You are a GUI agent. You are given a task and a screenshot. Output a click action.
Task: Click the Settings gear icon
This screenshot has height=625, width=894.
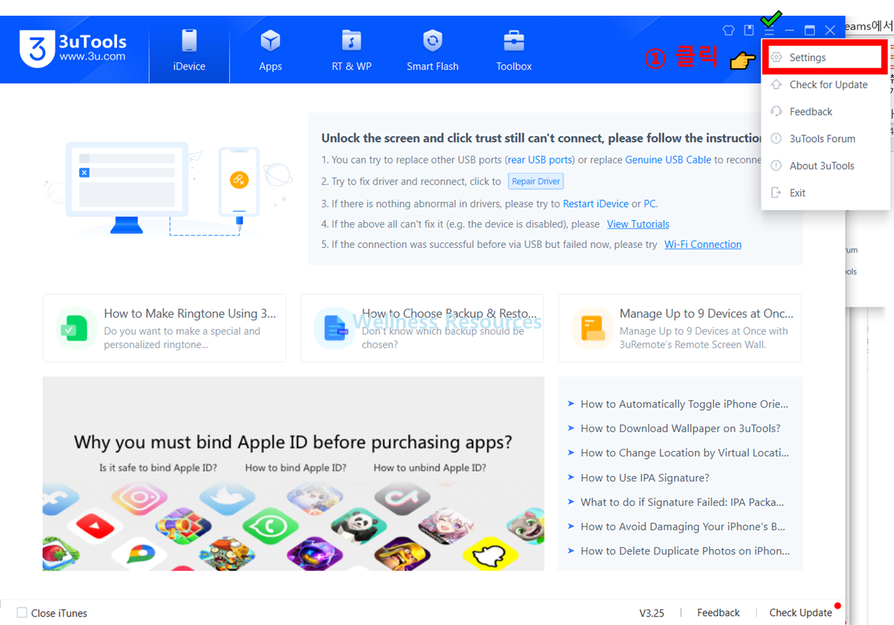pos(776,57)
